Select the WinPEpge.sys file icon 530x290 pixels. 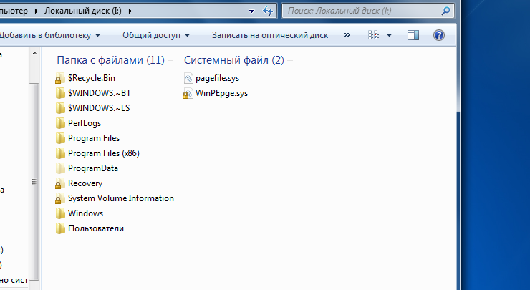[188, 93]
